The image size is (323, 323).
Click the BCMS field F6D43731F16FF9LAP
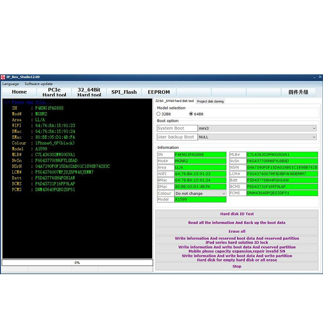282,187
